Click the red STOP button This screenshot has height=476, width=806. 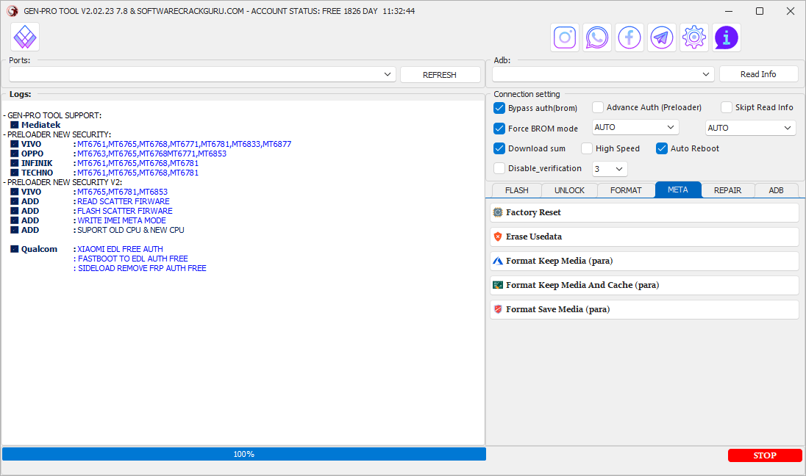pyautogui.click(x=764, y=455)
